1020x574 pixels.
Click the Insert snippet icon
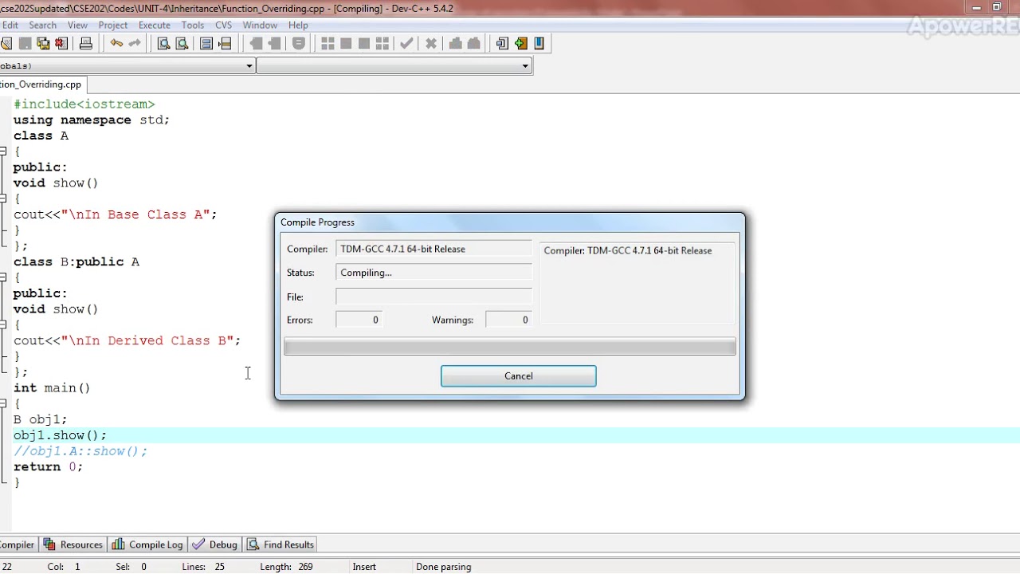(502, 43)
